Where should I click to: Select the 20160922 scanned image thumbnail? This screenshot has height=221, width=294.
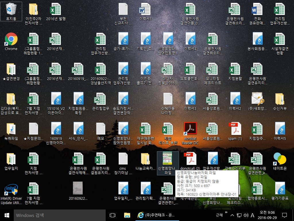click(x=78, y=191)
